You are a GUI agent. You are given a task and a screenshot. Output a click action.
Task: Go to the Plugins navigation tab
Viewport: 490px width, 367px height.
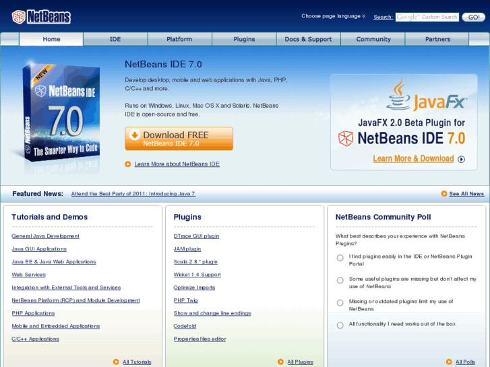tap(244, 39)
